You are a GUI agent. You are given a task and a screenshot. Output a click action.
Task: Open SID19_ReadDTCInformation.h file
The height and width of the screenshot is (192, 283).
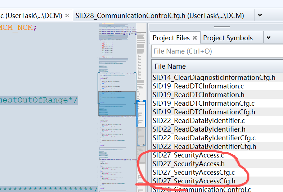coord(198,95)
